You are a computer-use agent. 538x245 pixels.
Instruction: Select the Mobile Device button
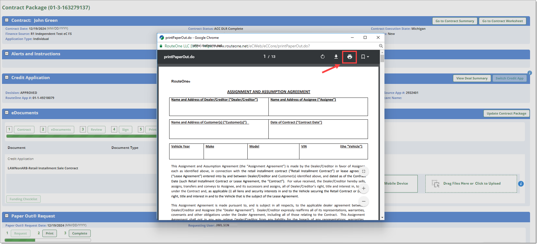[x=401, y=184]
